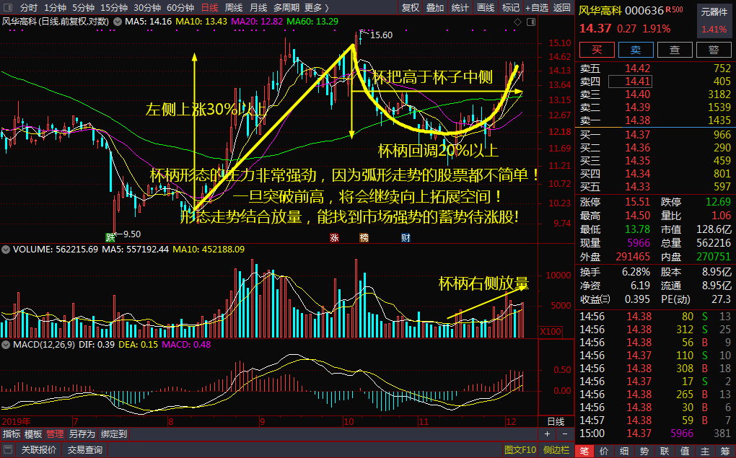Viewport: 736px width, 458px height.
Task: Select the 60分钟 period tab
Action: pos(180,7)
